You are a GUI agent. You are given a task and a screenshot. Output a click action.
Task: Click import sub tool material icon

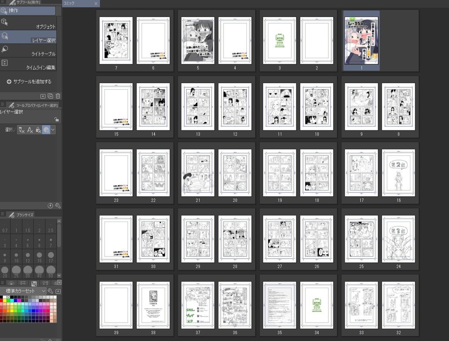click(x=43, y=96)
